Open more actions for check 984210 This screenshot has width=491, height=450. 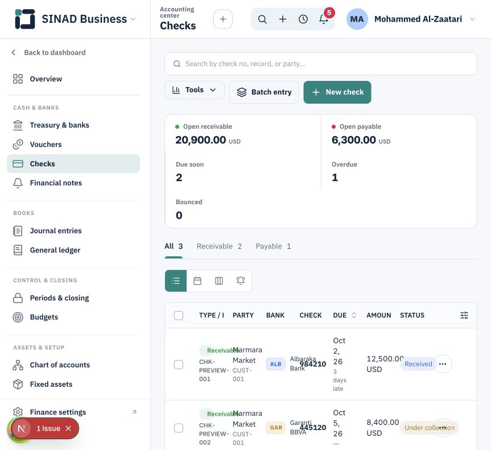click(443, 364)
